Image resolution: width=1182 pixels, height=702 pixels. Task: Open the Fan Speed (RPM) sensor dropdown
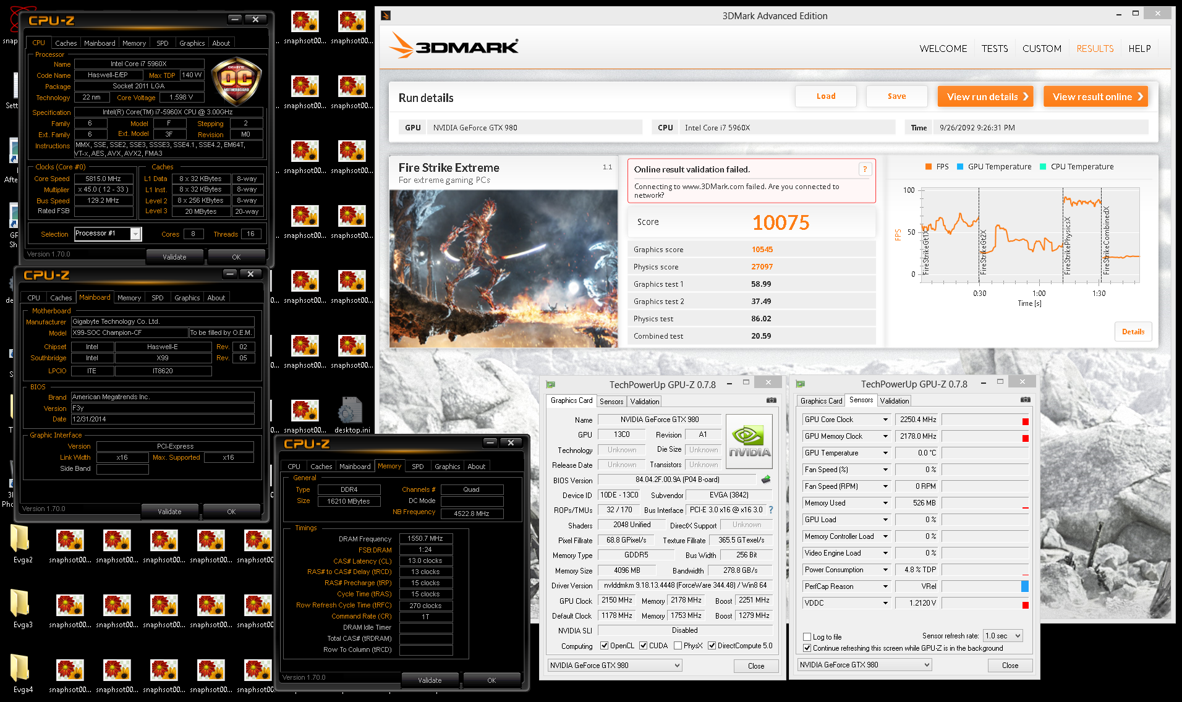885,486
